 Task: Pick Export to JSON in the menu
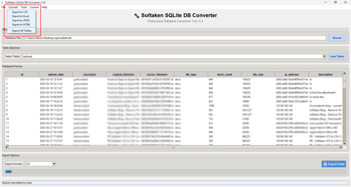pyautogui.click(x=20, y=20)
